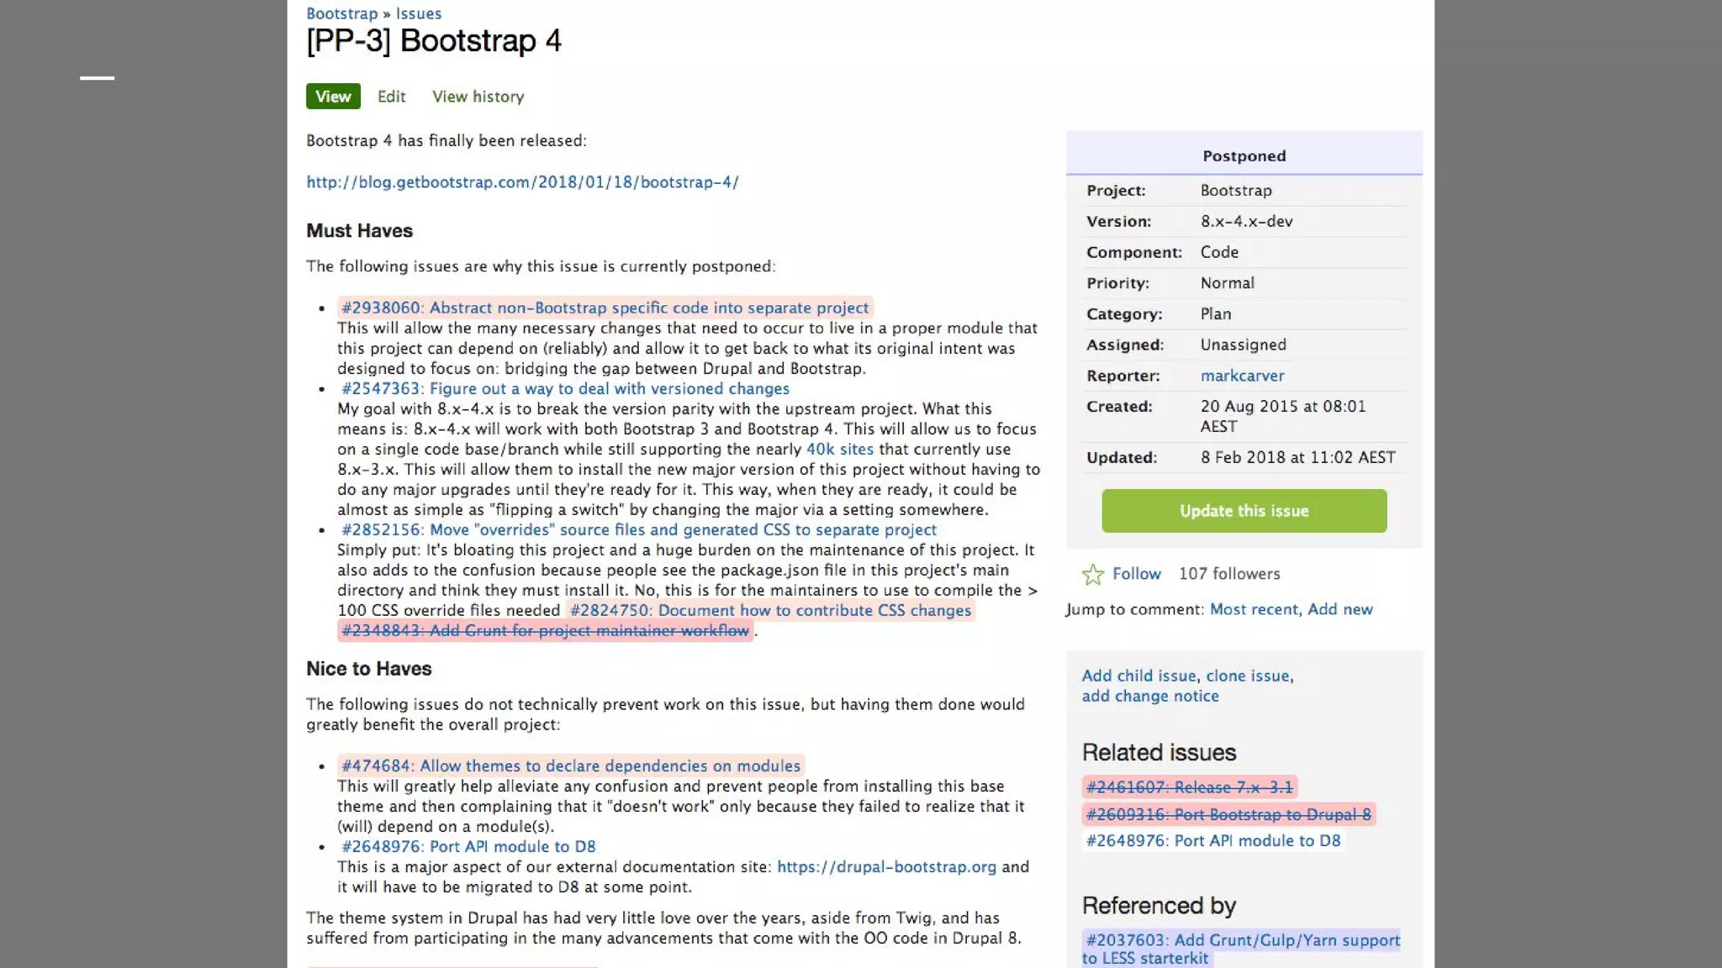The width and height of the screenshot is (1722, 968).
Task: Open referenced issue #2037603 Add Grunt/Gulp/Yarn support
Action: (1241, 949)
